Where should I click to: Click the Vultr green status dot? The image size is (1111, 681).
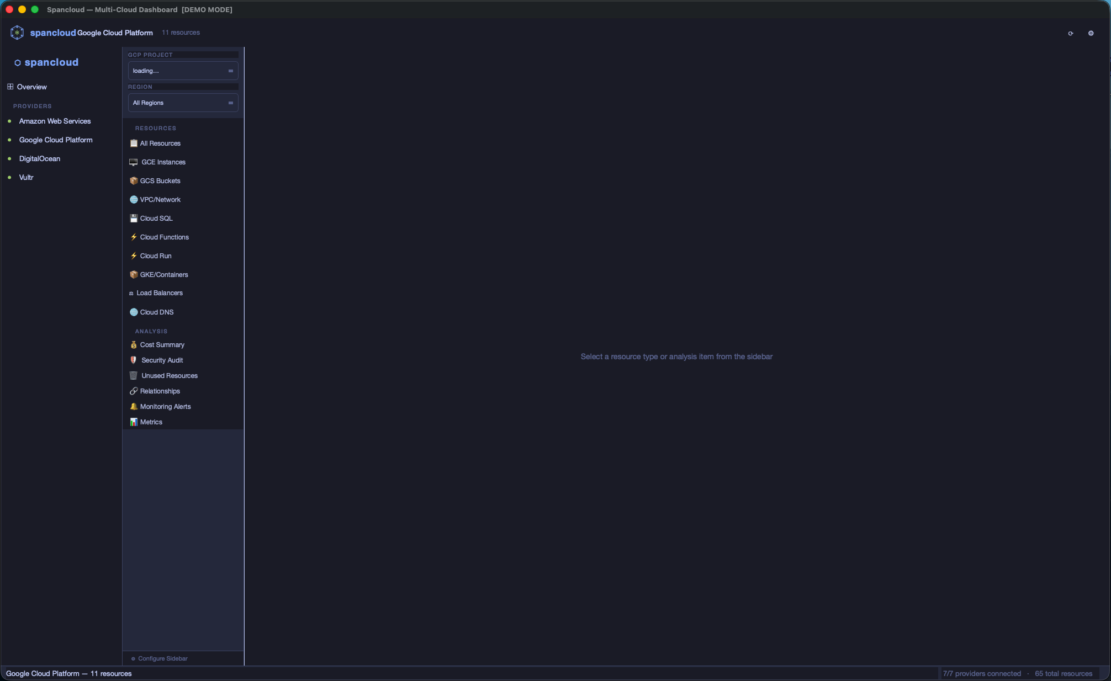[9, 178]
